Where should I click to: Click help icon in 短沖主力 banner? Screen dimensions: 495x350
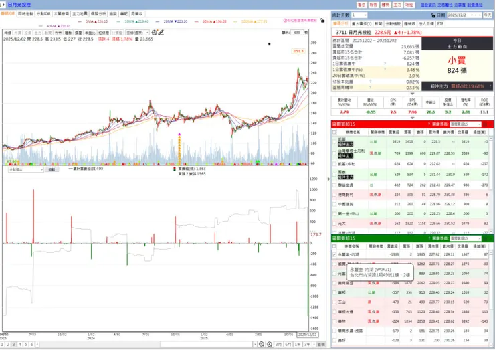(x=490, y=86)
